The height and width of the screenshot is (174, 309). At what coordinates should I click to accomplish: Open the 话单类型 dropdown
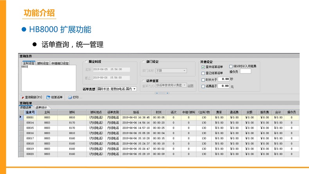pyautogui.click(x=135, y=89)
